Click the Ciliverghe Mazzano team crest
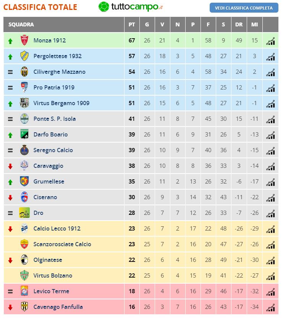This screenshot has height=320, width=283. click(x=24, y=72)
